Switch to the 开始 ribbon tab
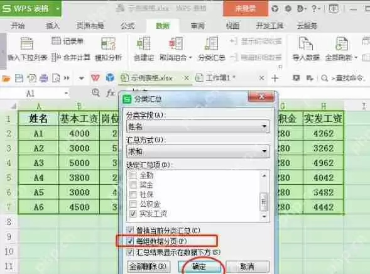The width and height of the screenshot is (370, 274). pos(18,26)
